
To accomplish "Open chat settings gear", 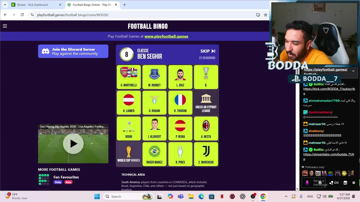I will (x=354, y=183).
